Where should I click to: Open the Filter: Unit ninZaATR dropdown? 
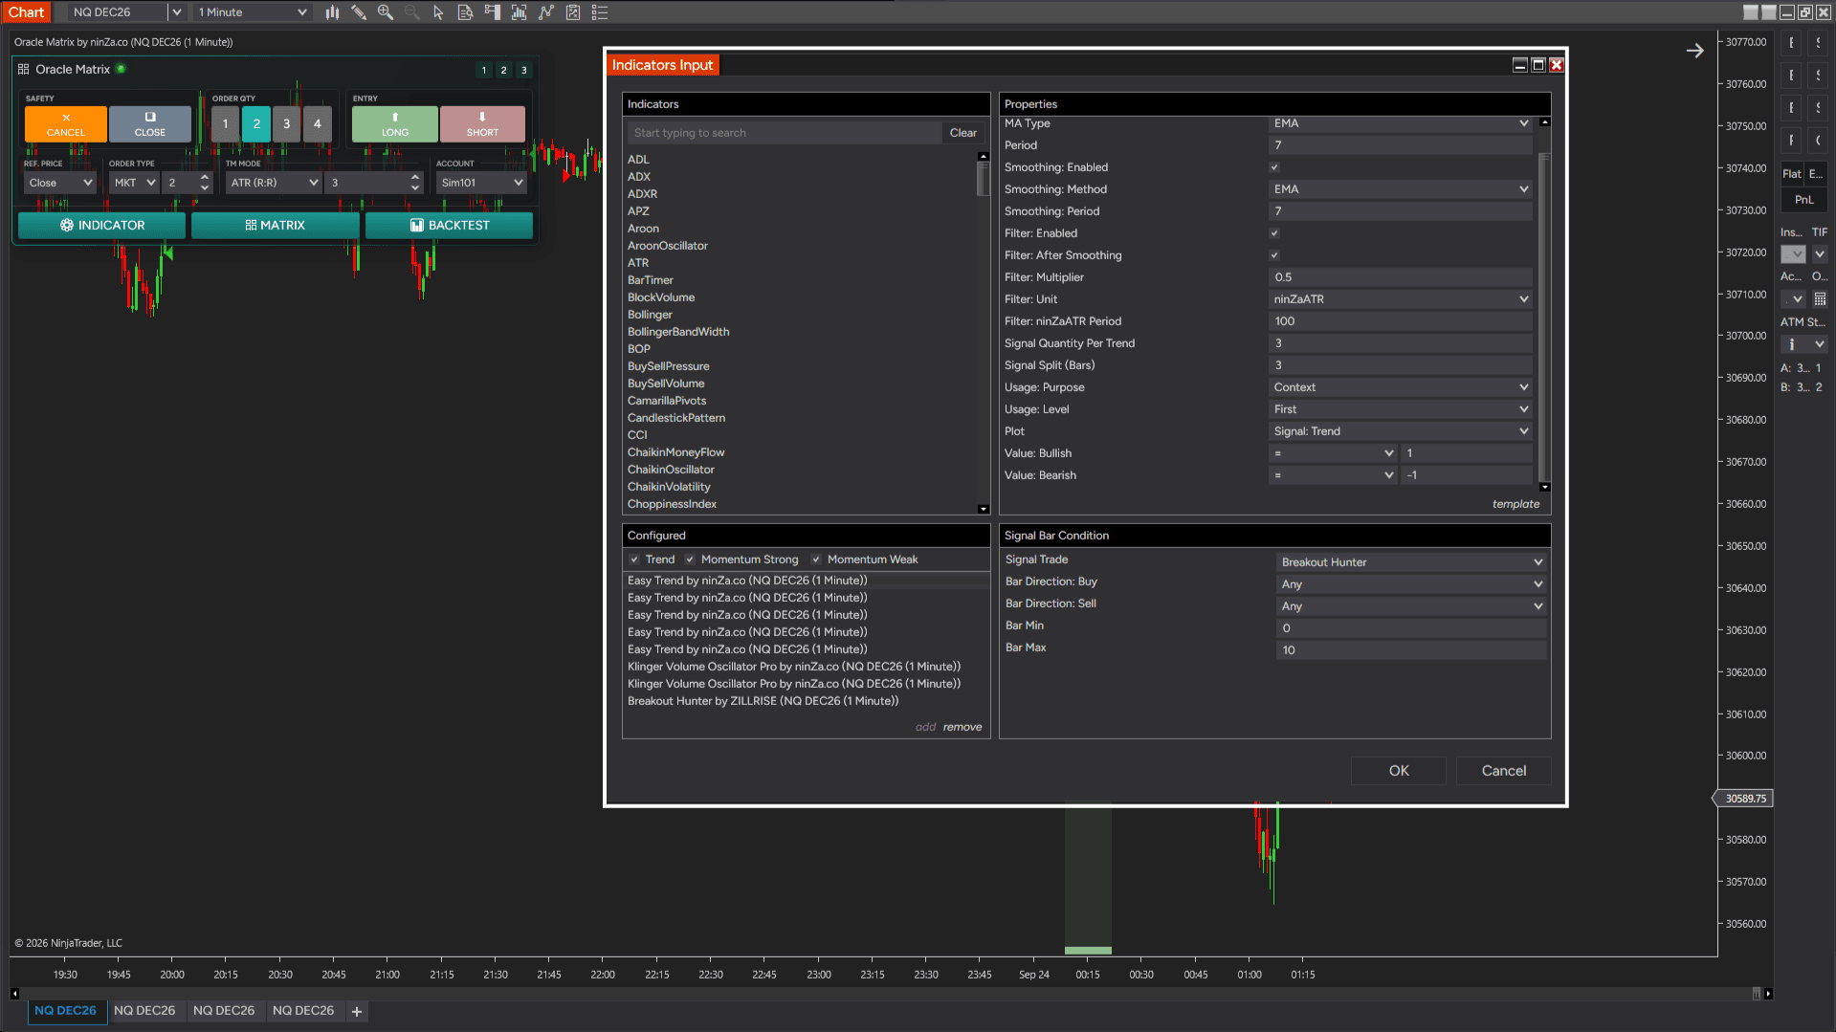[x=1401, y=299]
